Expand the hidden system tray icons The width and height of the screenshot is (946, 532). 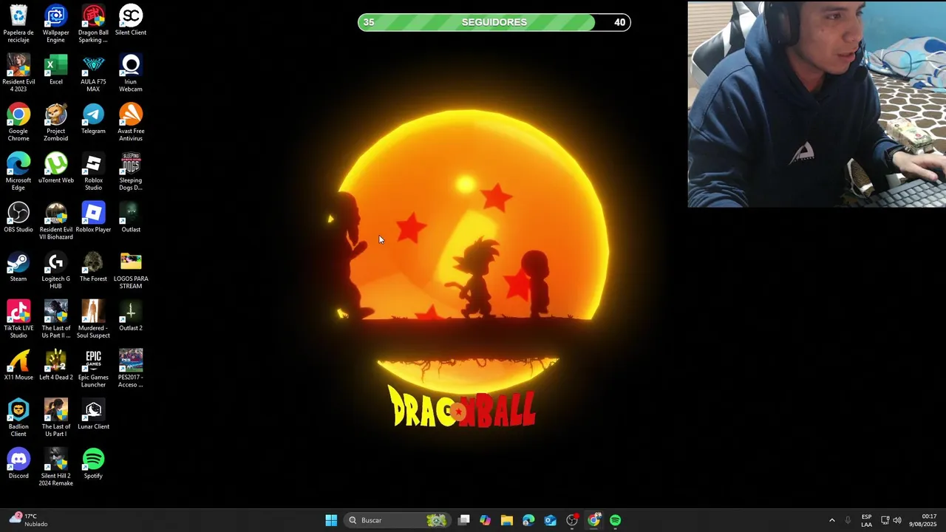[x=832, y=520]
